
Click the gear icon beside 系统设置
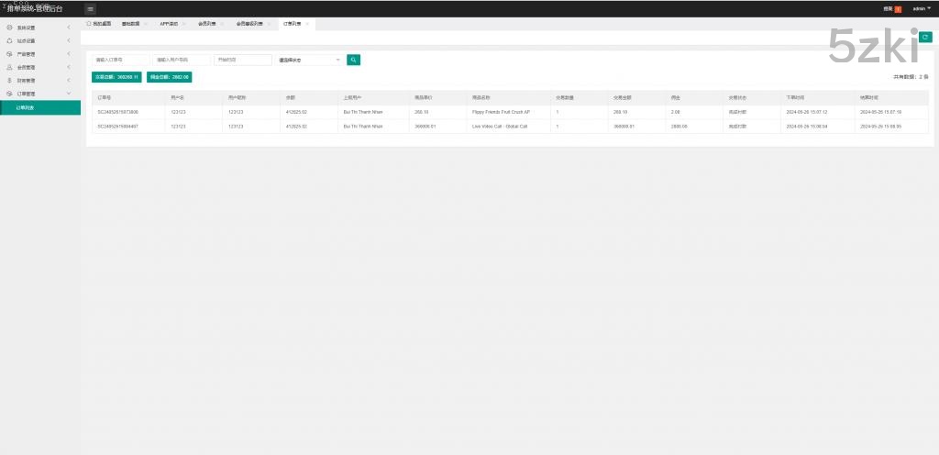[9, 28]
